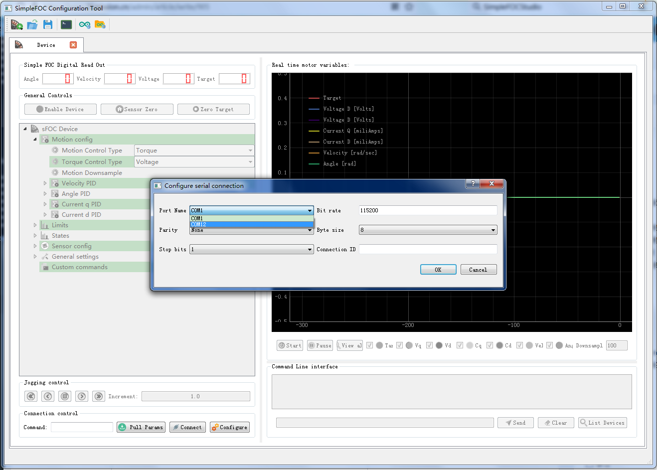Expand the Current q PID node
The image size is (657, 470).
click(x=45, y=204)
